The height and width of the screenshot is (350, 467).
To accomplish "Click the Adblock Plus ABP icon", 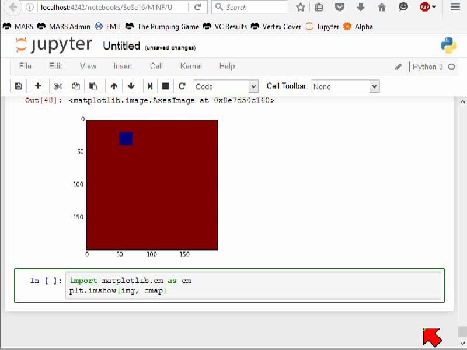I will 425,7.
